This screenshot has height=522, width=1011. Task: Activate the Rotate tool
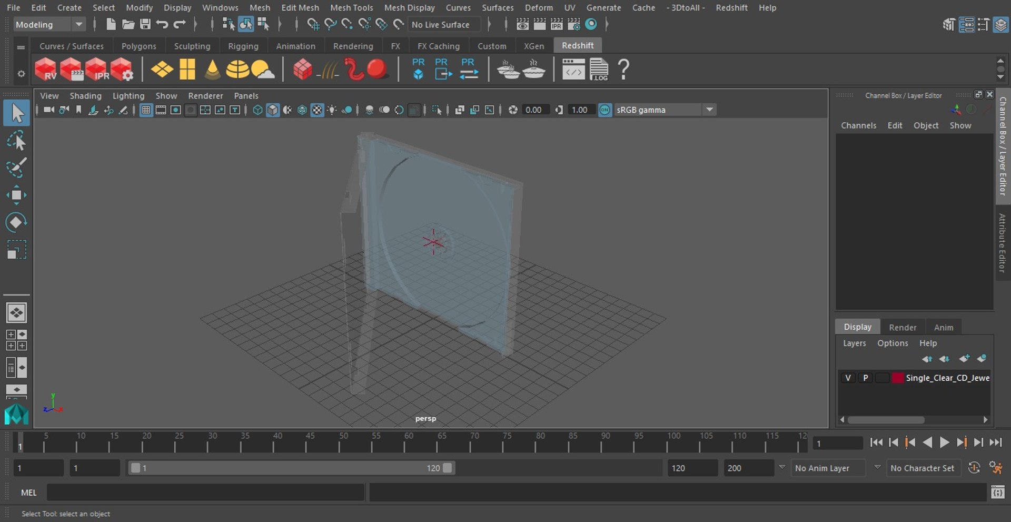point(16,222)
